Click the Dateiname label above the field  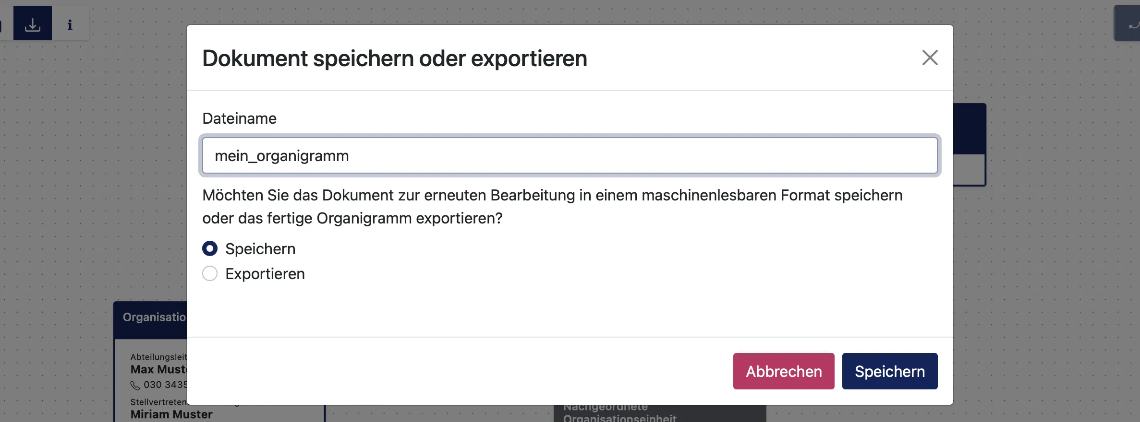coord(239,118)
